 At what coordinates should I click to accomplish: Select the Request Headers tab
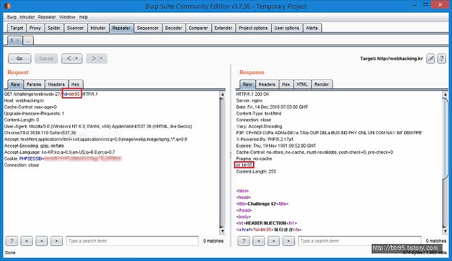56,85
